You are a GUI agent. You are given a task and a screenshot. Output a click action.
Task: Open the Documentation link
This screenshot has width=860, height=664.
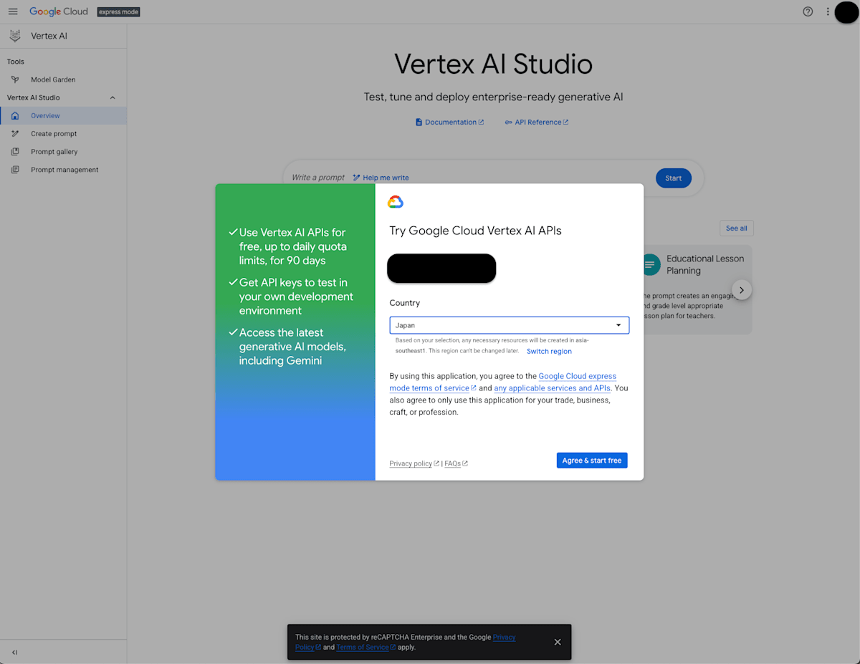click(x=449, y=122)
